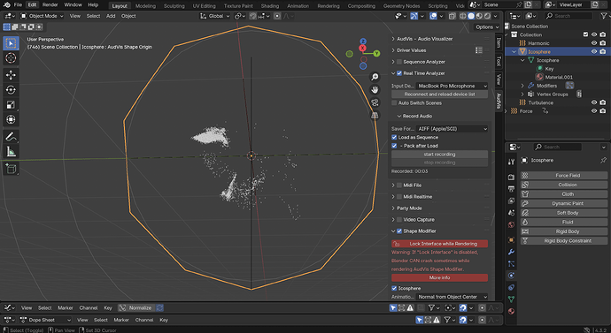
Task: Open the Render menu
Action: (x=50, y=4)
